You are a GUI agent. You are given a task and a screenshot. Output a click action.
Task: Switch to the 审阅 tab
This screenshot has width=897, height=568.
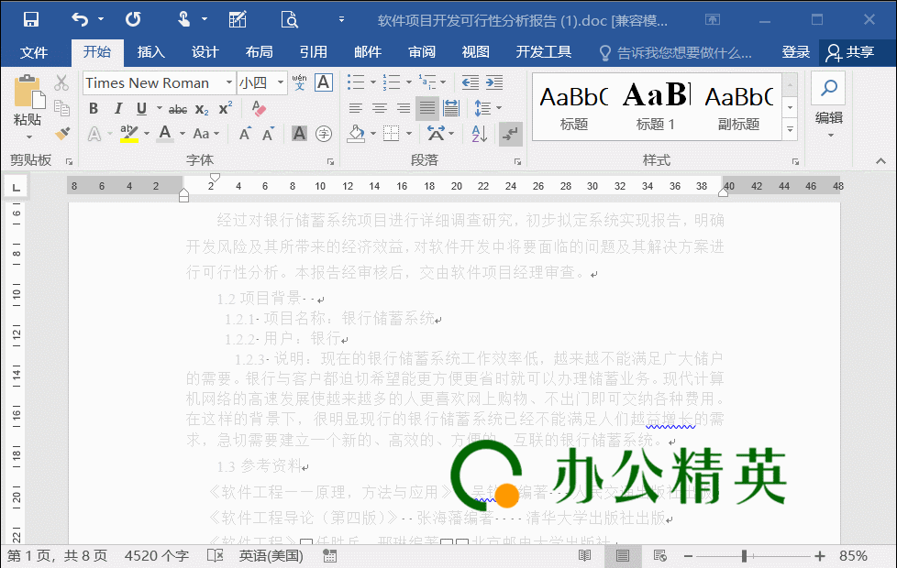422,52
